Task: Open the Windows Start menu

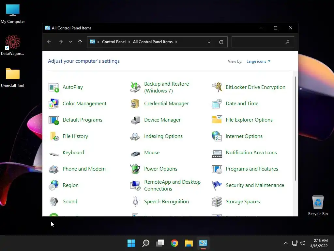Action: pos(131,243)
